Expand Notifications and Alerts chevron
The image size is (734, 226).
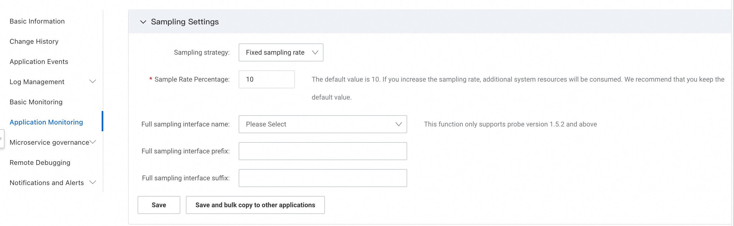coord(93,183)
